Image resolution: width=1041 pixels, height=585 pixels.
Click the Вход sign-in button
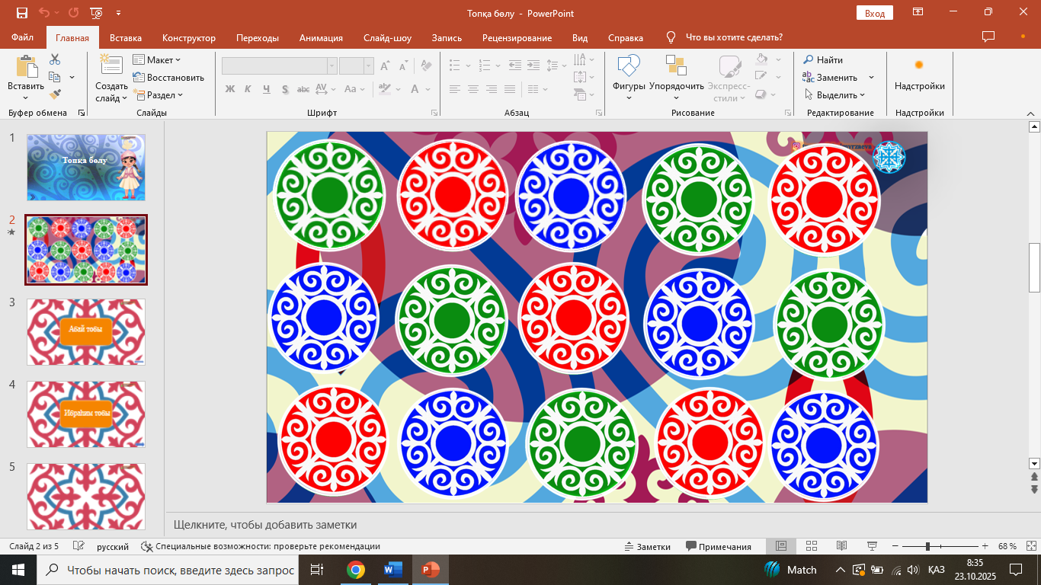(874, 13)
